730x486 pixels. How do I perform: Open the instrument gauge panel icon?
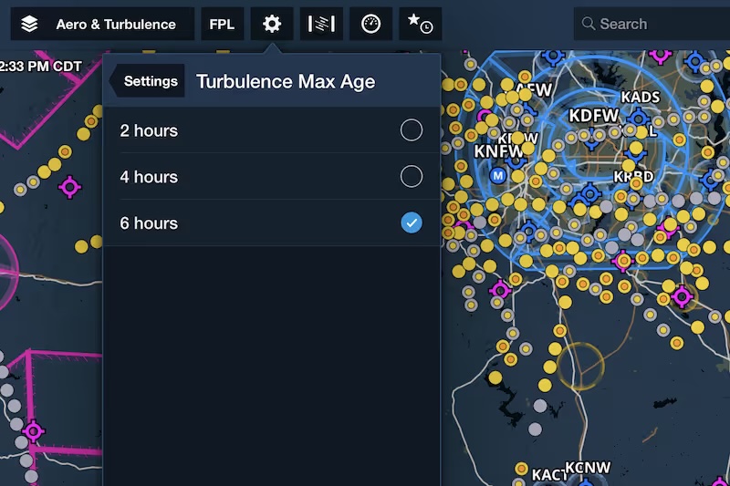[x=370, y=25]
